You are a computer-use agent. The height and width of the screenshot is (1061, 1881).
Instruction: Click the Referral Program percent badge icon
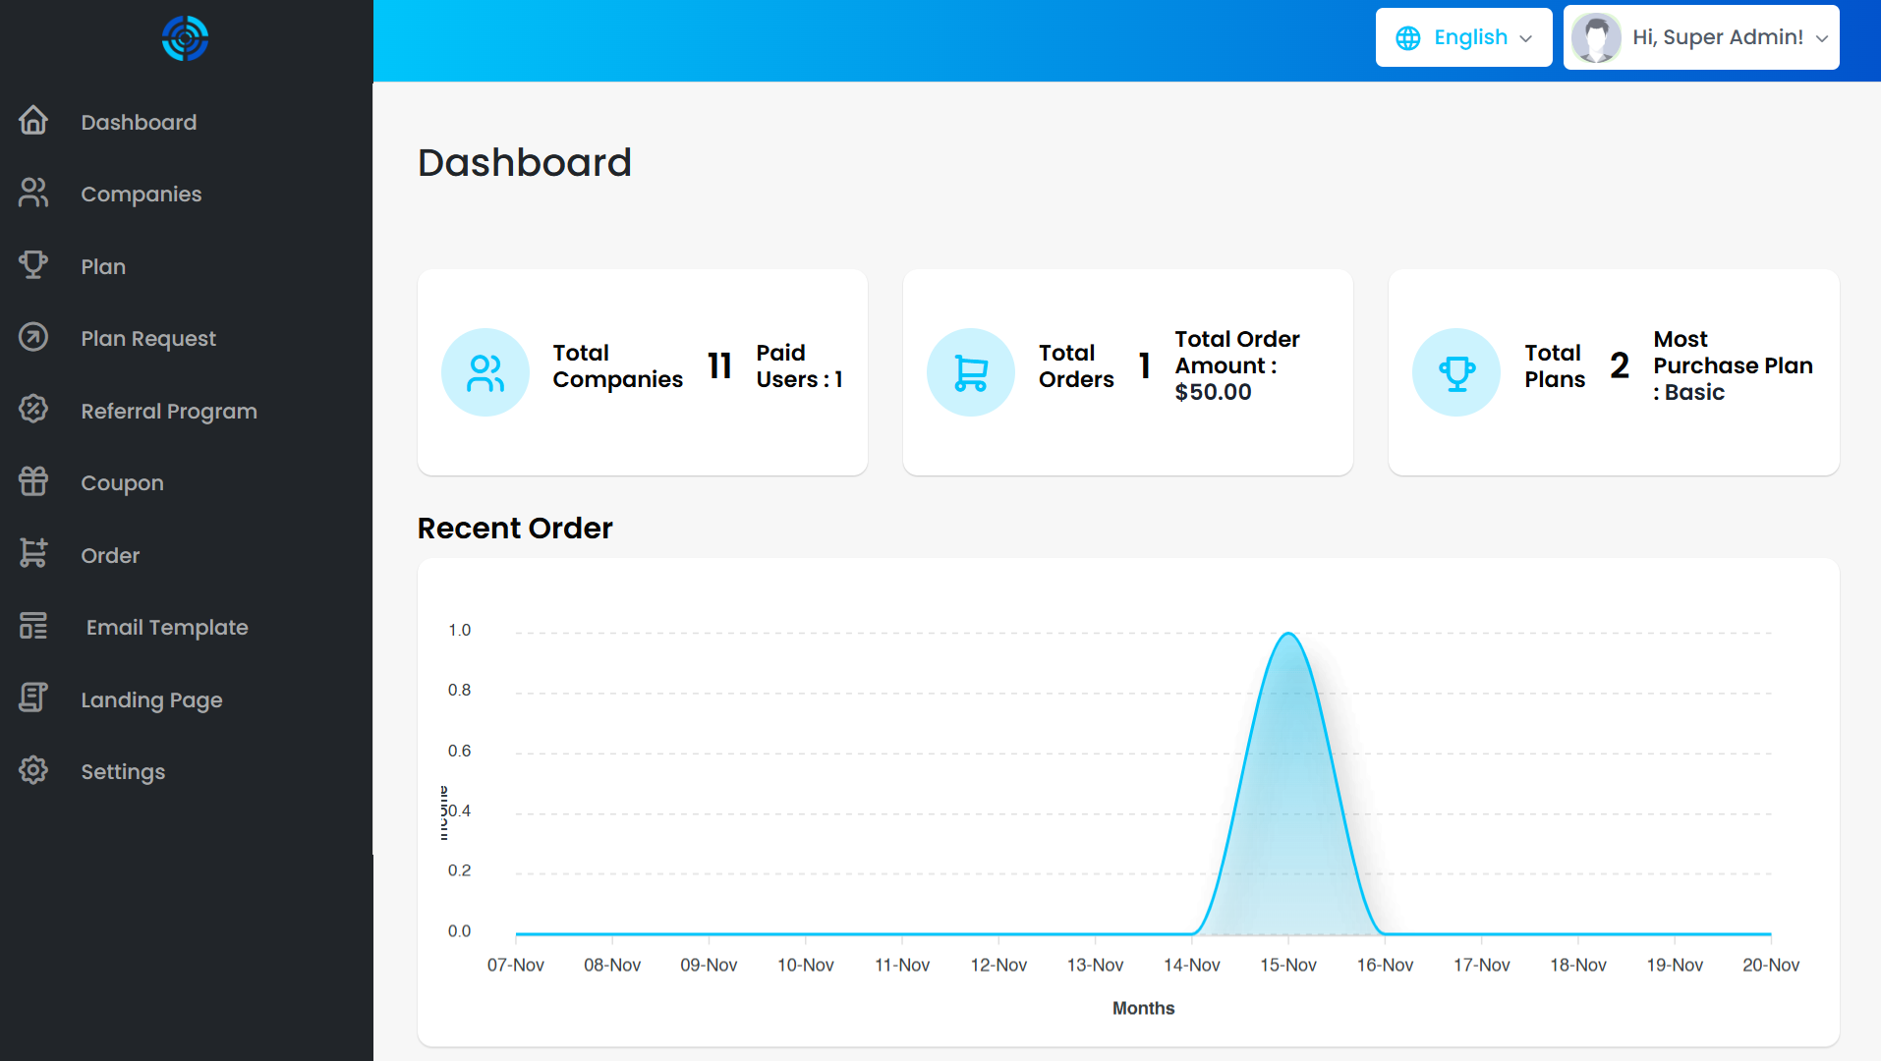point(33,410)
